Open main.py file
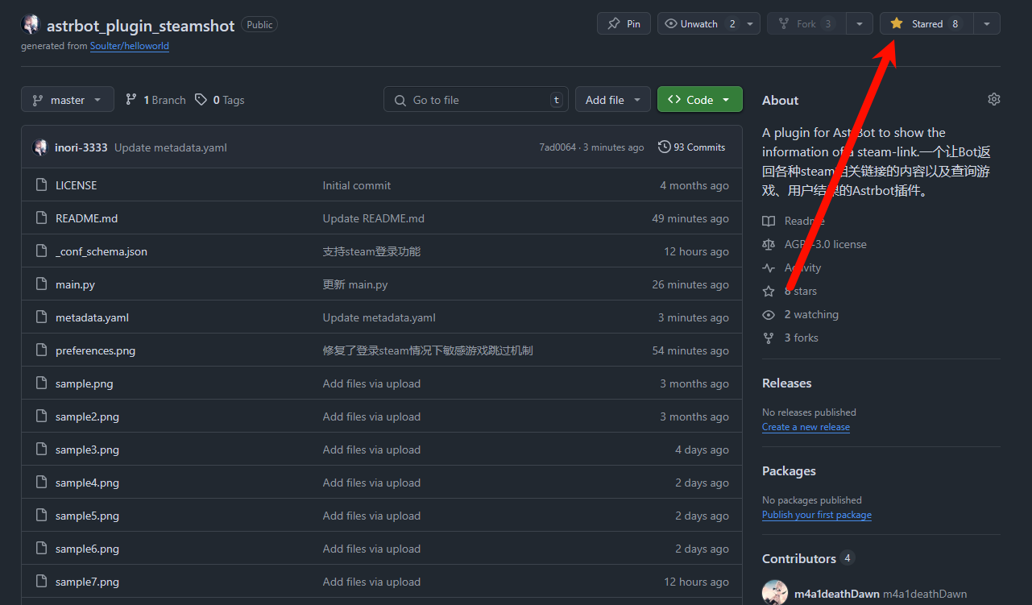 (75, 284)
